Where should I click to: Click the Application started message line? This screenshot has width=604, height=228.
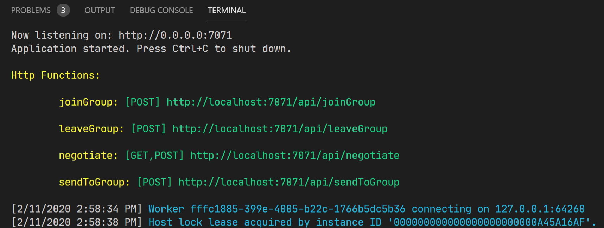click(151, 49)
